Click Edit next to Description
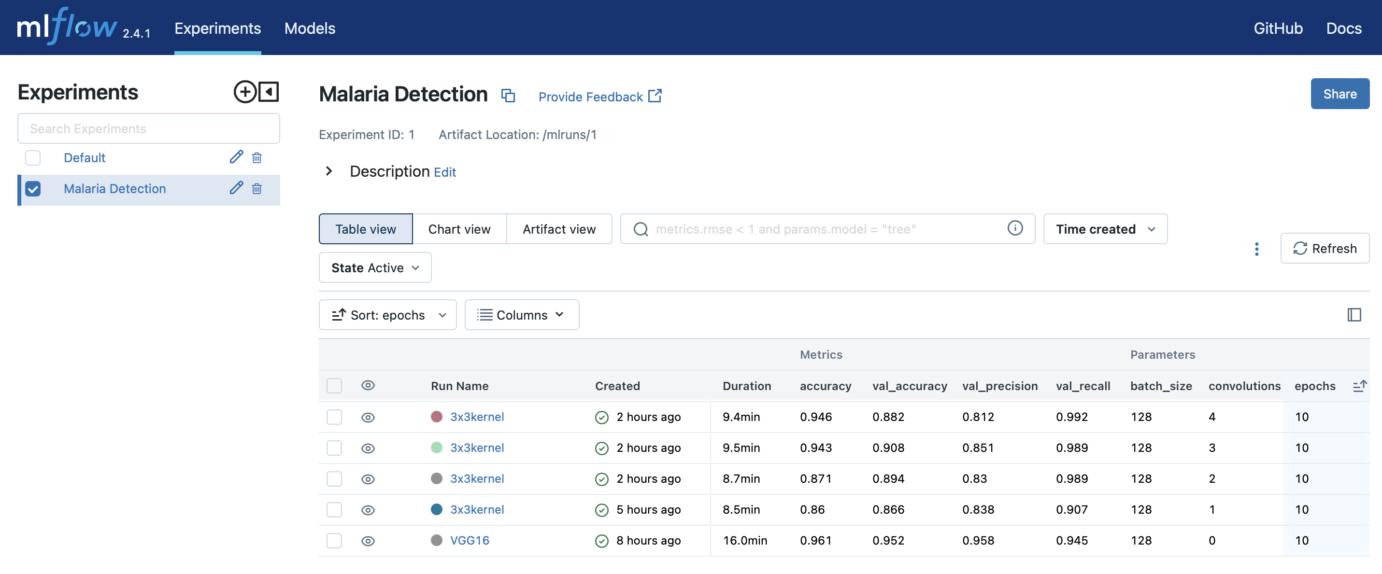This screenshot has width=1382, height=574. click(x=445, y=172)
